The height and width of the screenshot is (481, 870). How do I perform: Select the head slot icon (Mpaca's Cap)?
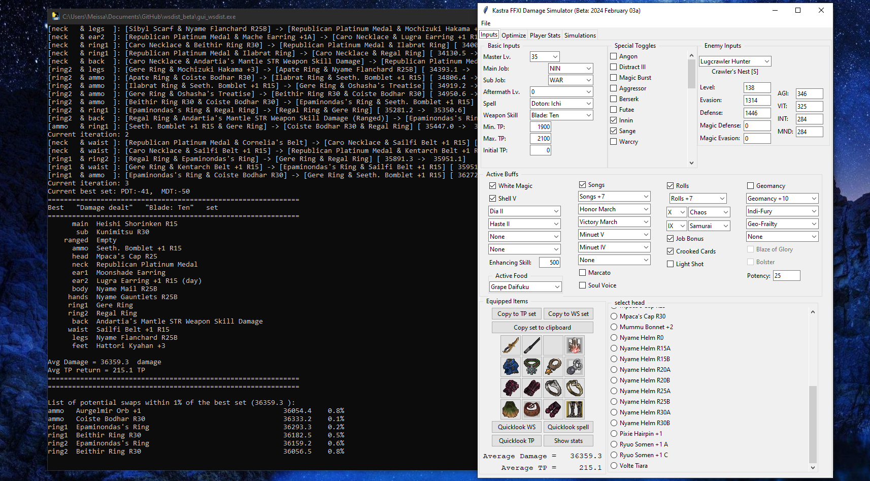(511, 367)
